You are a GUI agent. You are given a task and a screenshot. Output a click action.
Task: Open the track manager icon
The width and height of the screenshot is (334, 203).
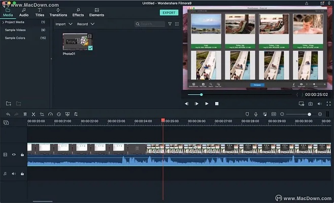(x=6, y=122)
